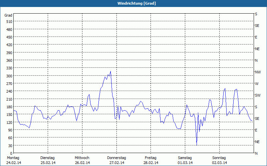The image size is (267, 166).
Task: Click the lowest dip of the blue line
Action: point(197,145)
